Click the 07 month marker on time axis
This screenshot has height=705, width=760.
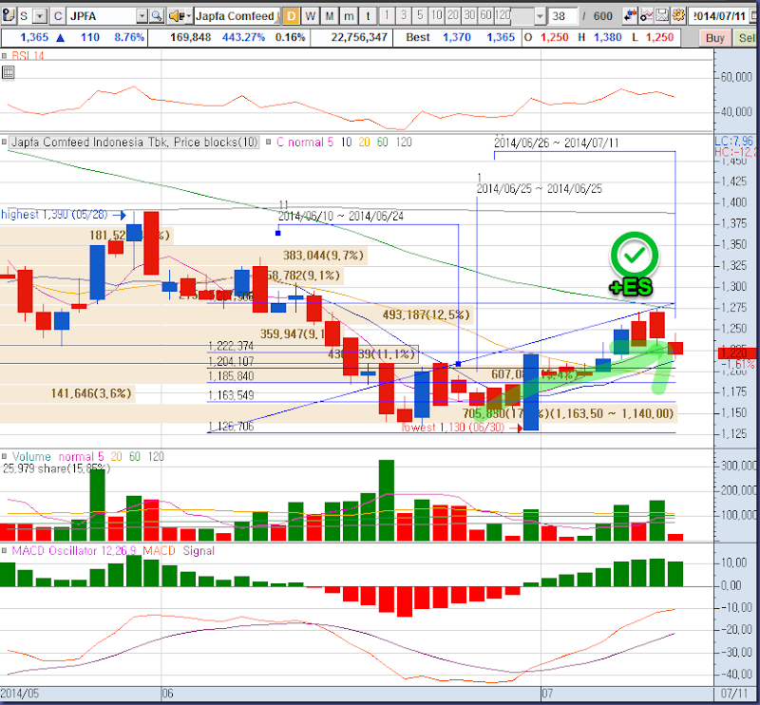(x=547, y=694)
